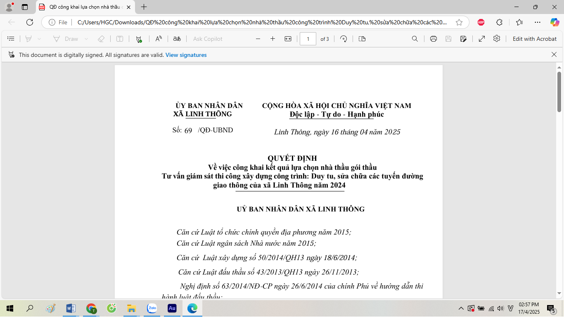View site information File icon
Screen dimensions: 564x324
click(58, 22)
